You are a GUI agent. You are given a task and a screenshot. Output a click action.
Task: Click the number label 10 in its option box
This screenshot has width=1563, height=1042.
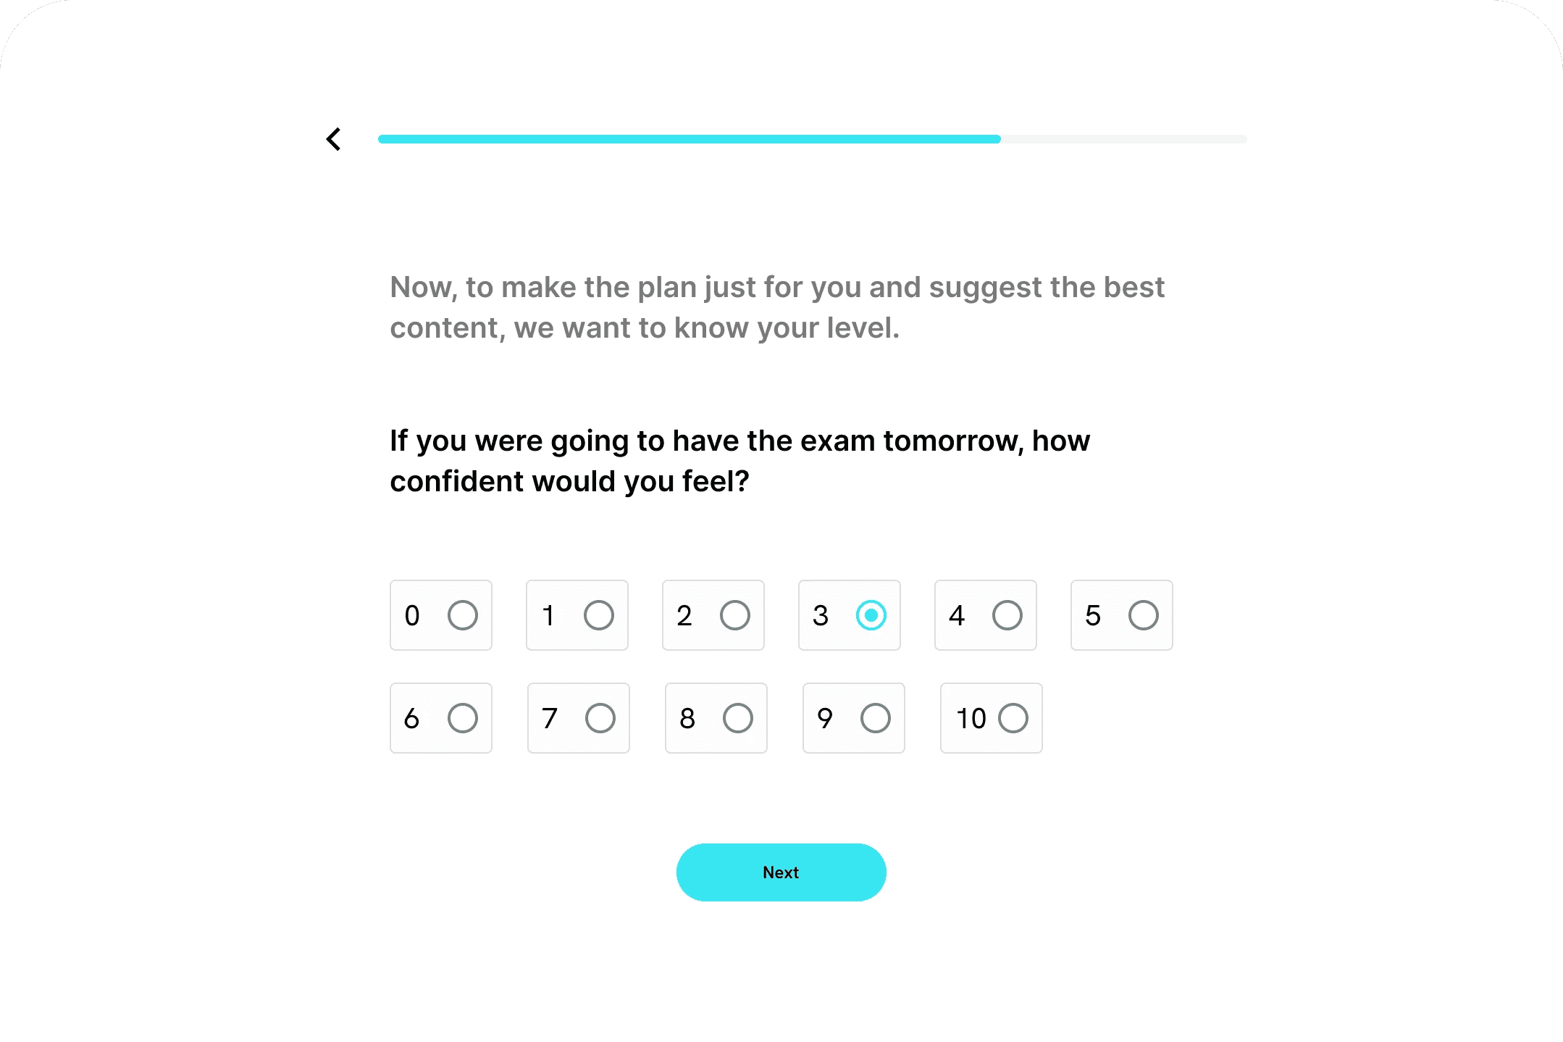[x=971, y=718]
